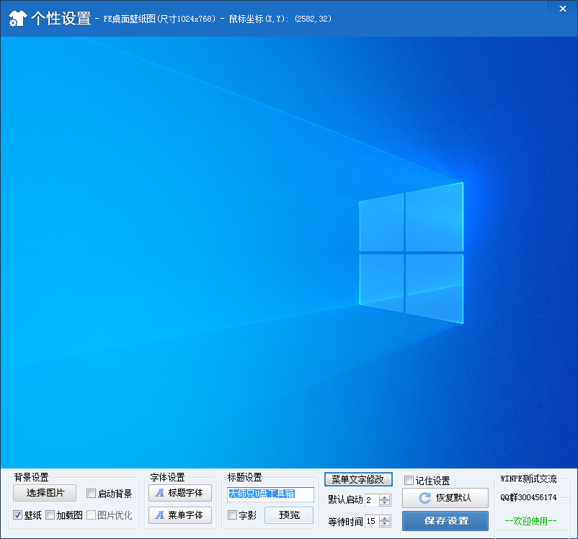Click the 预览 preview button
Viewport: 578px width, 539px height.
289,515
